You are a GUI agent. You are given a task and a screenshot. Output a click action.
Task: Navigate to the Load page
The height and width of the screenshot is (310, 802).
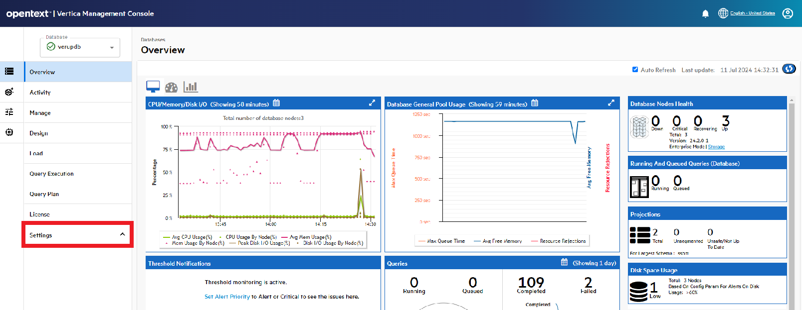[78, 153]
